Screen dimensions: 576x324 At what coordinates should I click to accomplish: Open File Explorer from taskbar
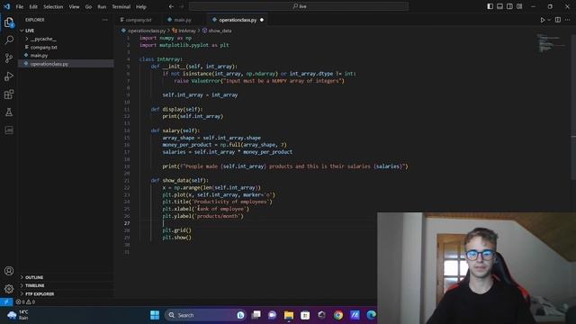point(289,315)
